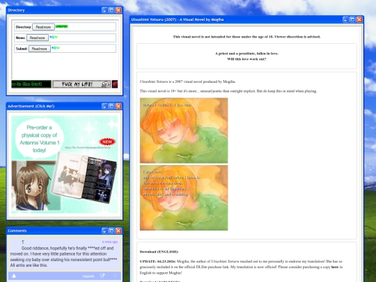
Task: Click commenter name 'T' in Comments
Action: 23,242
